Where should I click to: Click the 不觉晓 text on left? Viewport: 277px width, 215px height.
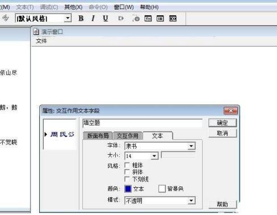coord(9,142)
